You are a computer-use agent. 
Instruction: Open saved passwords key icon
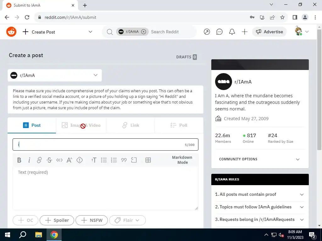252,18
